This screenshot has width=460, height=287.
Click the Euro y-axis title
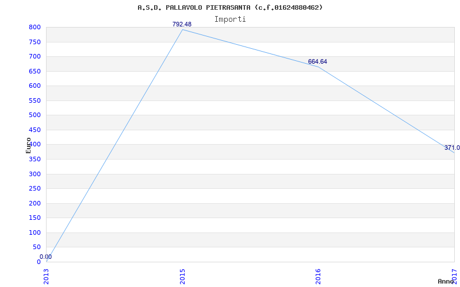click(28, 145)
